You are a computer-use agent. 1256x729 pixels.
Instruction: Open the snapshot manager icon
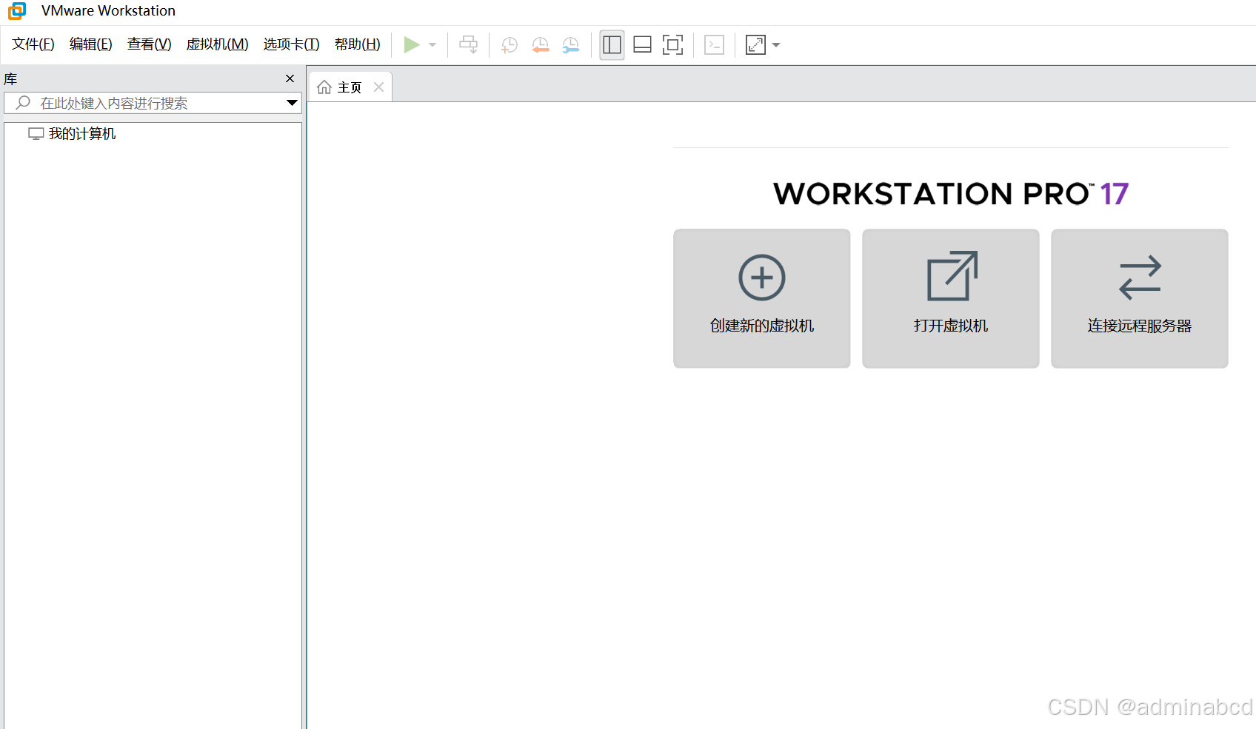click(x=571, y=45)
